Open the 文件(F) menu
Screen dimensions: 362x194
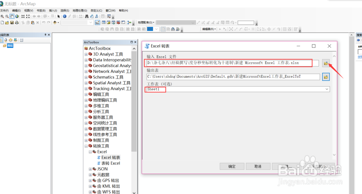pos(4,10)
